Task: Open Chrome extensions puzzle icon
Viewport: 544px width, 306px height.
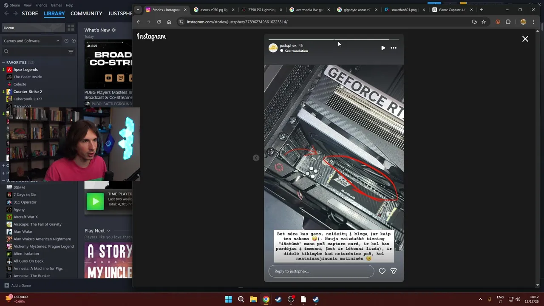Action: pos(508,22)
